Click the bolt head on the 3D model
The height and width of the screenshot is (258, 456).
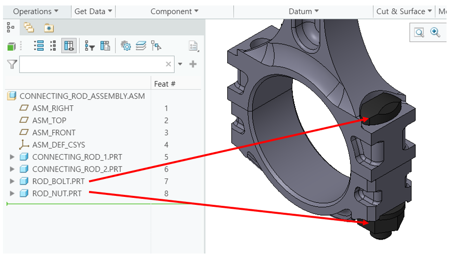click(x=381, y=108)
